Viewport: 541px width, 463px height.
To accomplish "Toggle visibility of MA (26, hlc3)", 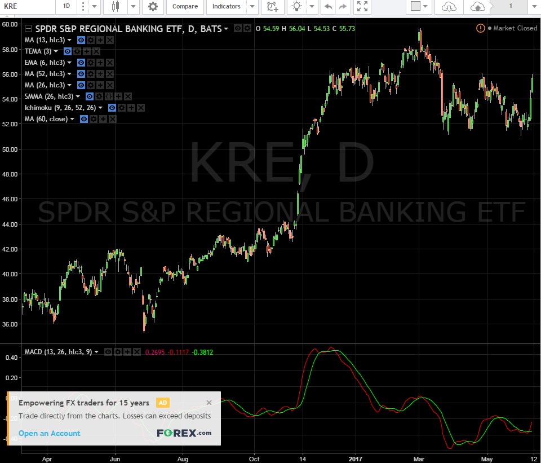I will click(81, 85).
